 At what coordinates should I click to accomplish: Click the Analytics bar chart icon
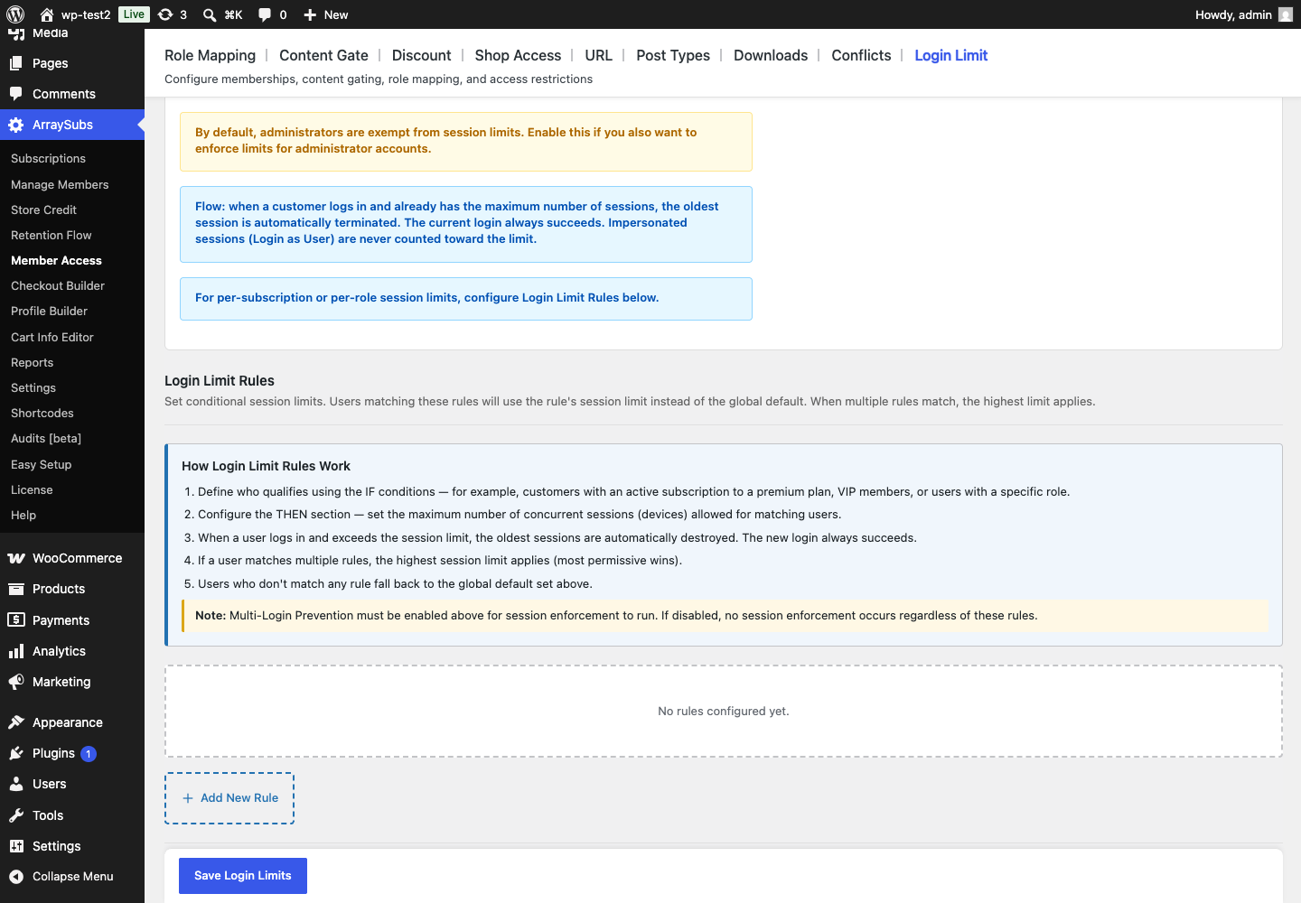16,651
